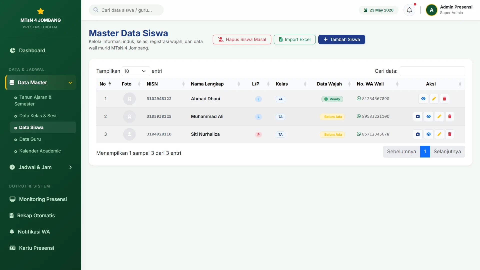Sort table by Kelas column
Image resolution: width=480 pixels, height=270 pixels.
[291, 84]
